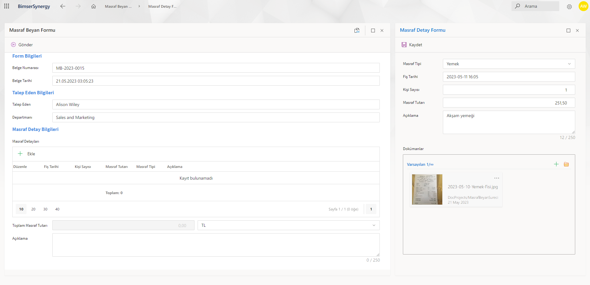The height and width of the screenshot is (285, 590).
Task: Add a document with the green plus
Action: click(x=556, y=164)
